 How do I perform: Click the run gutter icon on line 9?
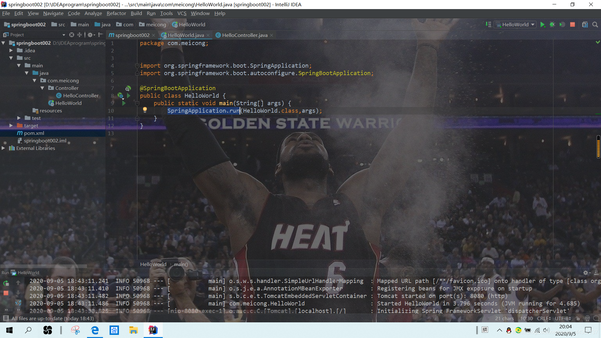124,103
